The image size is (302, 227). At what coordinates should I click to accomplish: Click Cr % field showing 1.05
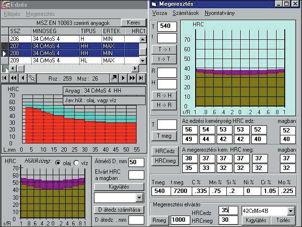pyautogui.click(x=269, y=191)
